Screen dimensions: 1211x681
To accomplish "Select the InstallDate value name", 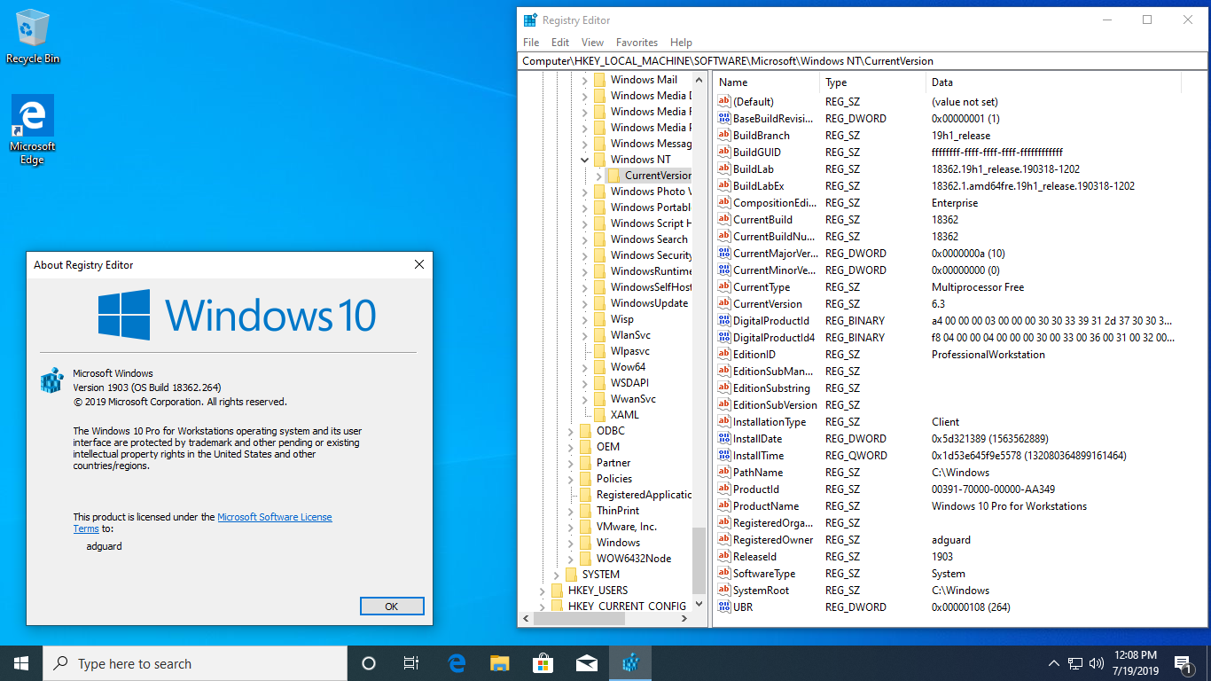I will pyautogui.click(x=758, y=439).
